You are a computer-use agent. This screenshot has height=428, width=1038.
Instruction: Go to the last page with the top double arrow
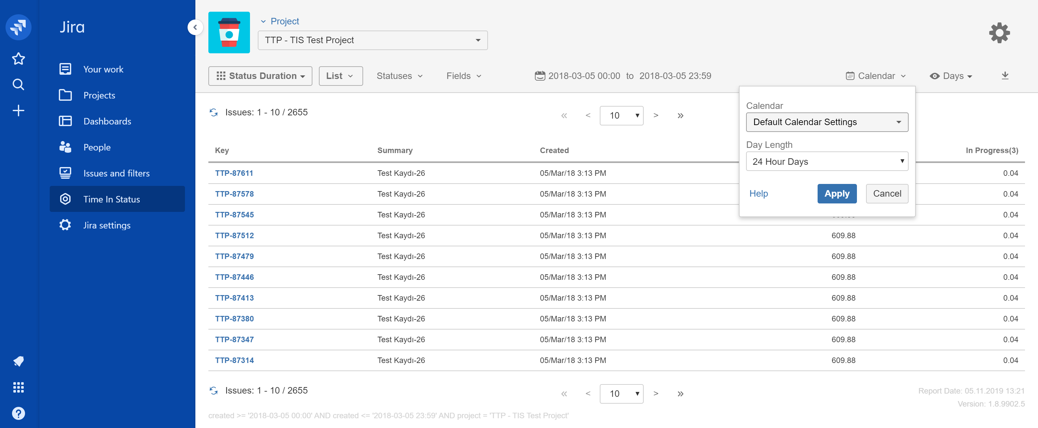(x=680, y=116)
